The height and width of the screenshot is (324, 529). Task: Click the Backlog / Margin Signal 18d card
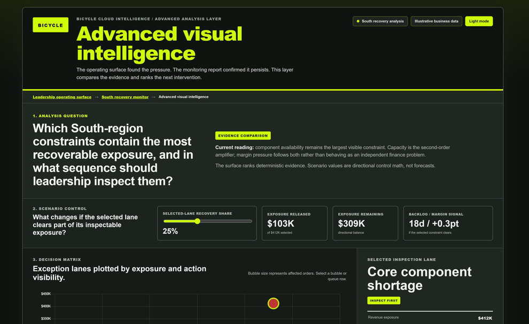(x=448, y=223)
